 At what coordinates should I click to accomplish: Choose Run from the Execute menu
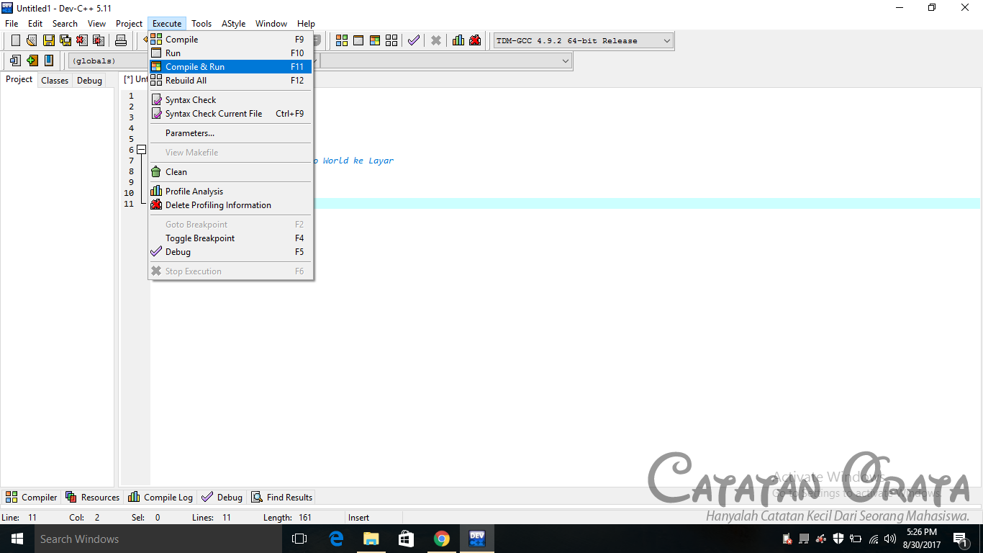[230, 53]
